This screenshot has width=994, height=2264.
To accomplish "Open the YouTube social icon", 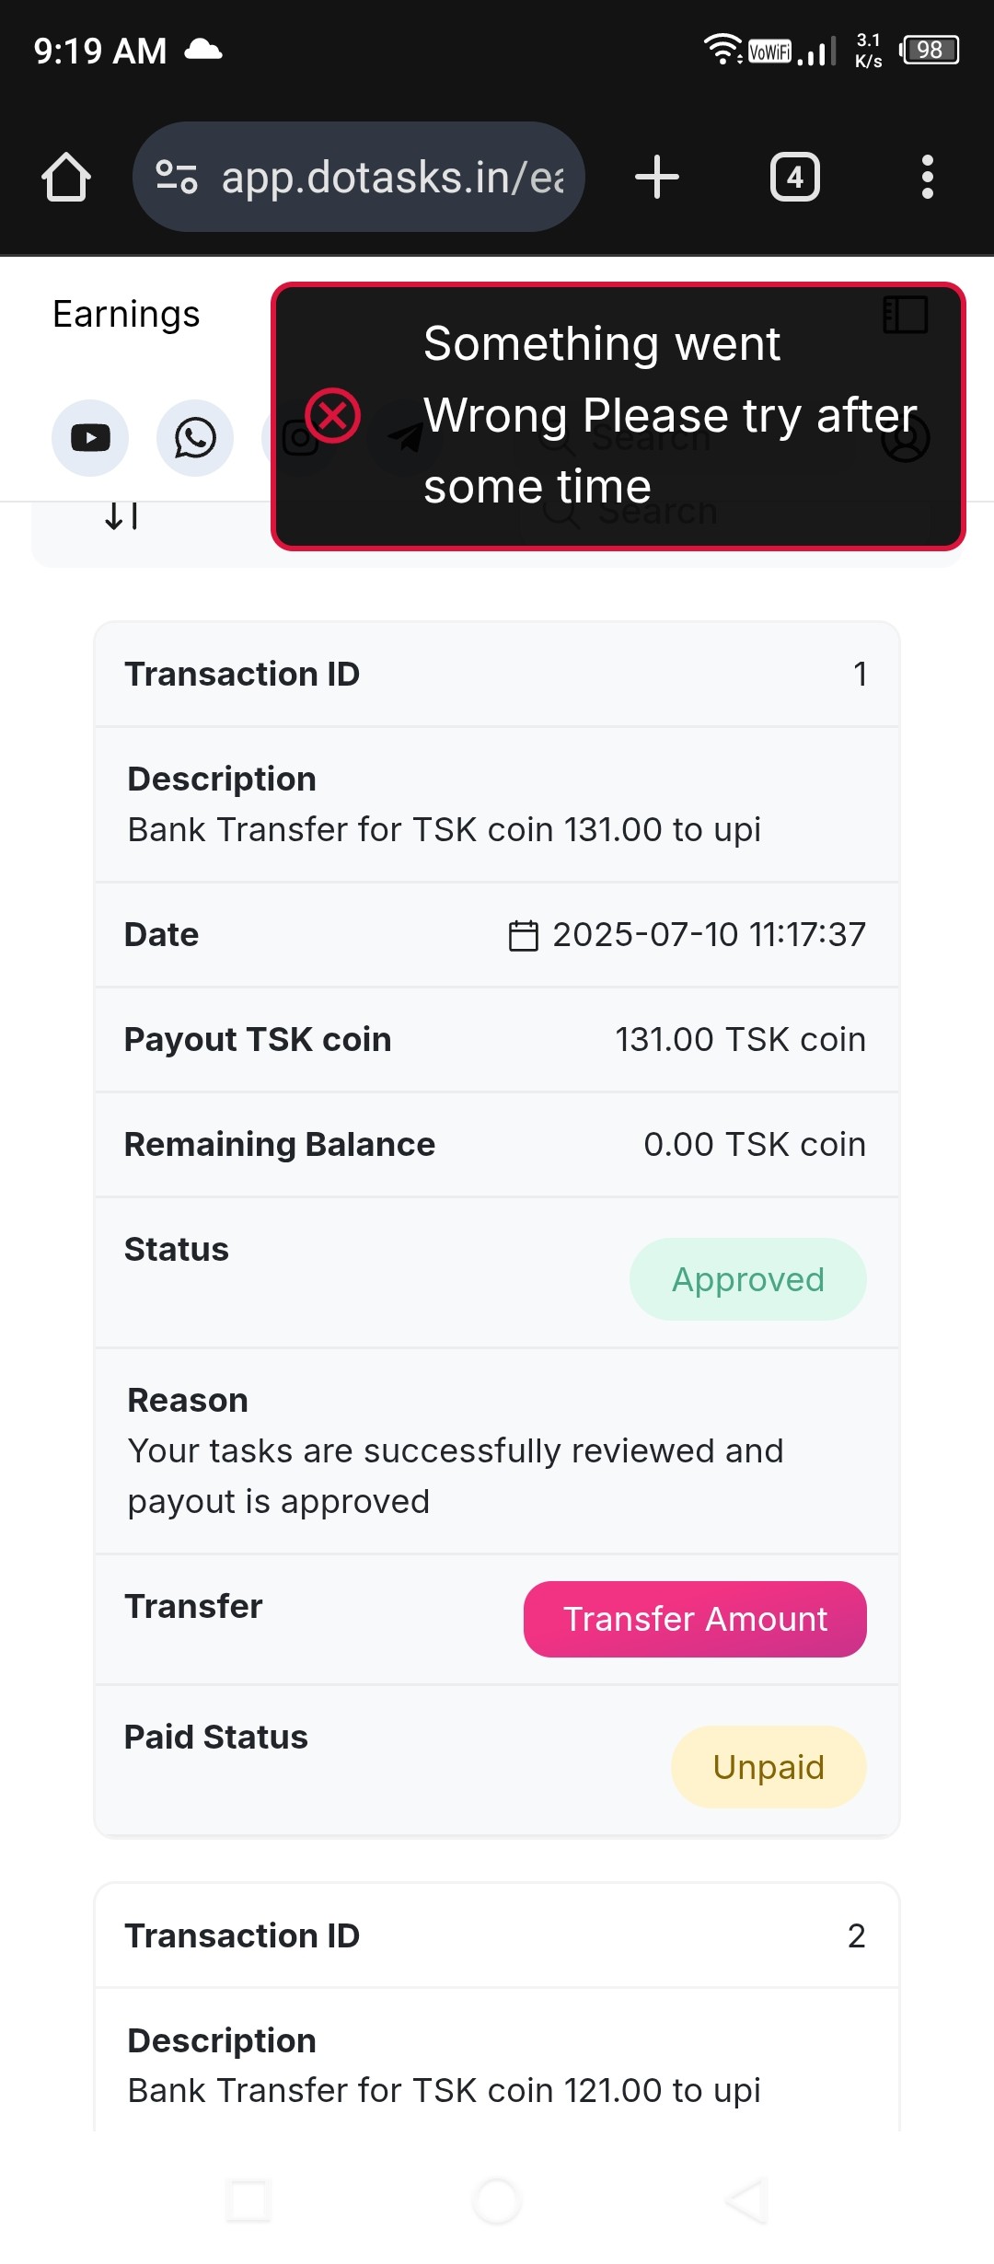I will point(90,438).
